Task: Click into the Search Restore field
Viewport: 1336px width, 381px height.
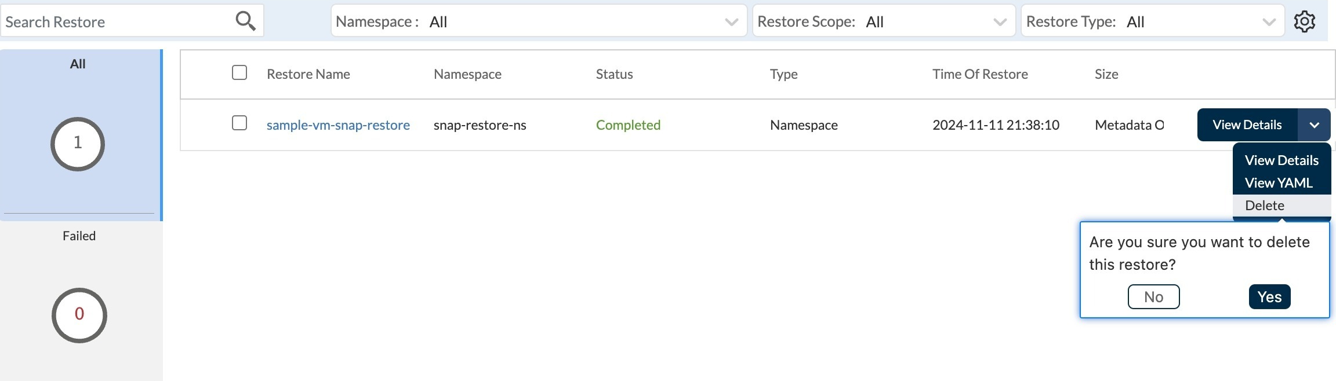Action: tap(116, 21)
